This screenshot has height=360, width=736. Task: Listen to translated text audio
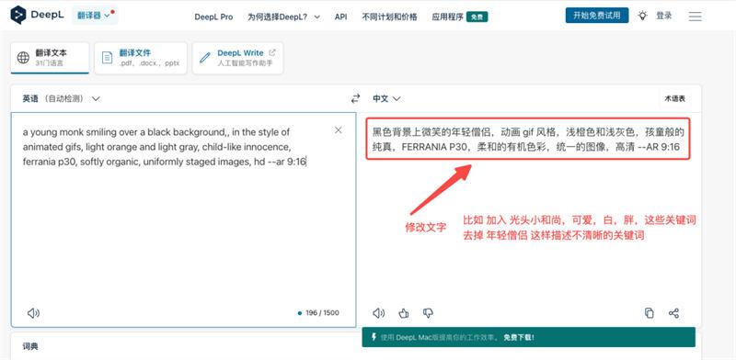[x=379, y=313]
